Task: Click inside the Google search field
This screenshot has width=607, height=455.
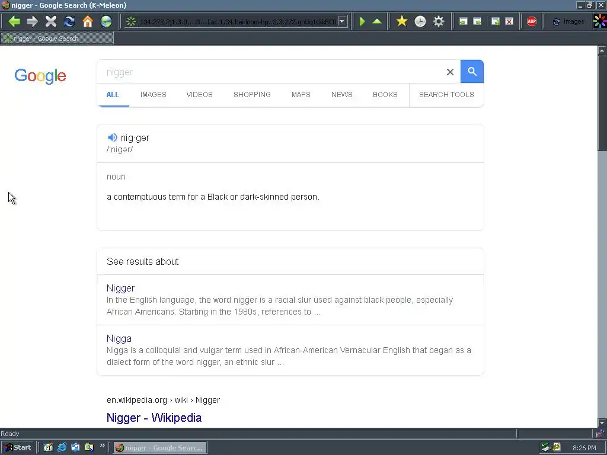Action: pos(271,72)
